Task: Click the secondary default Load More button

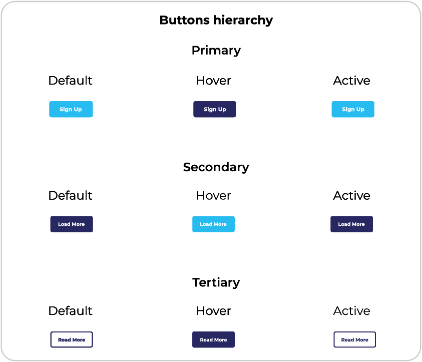Action: (x=72, y=224)
